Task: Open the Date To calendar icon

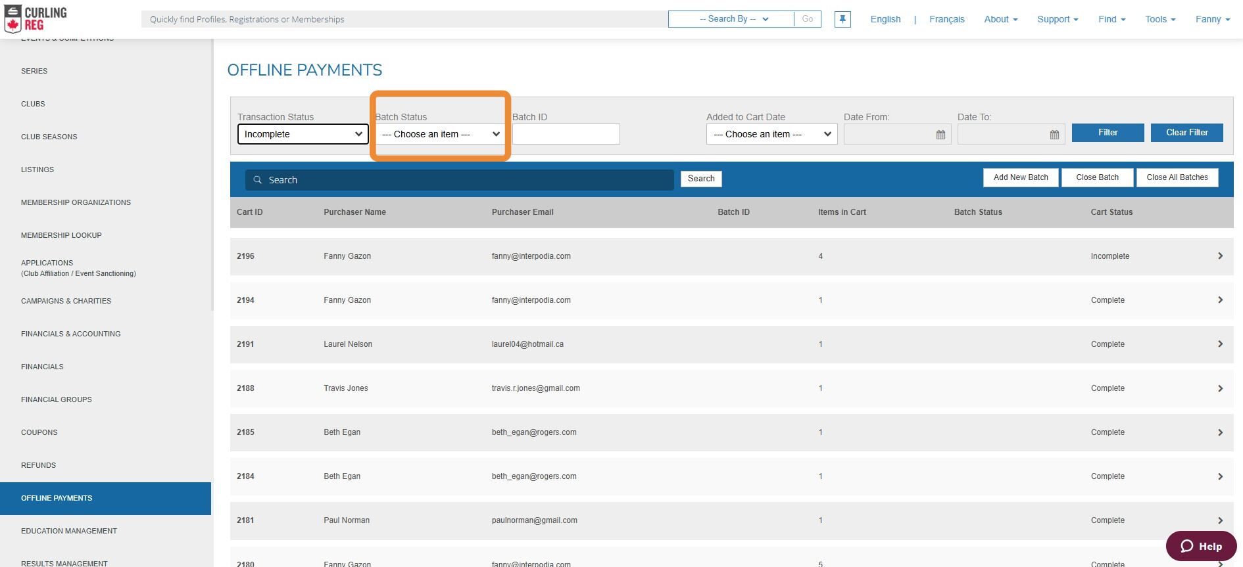Action: point(1054,135)
